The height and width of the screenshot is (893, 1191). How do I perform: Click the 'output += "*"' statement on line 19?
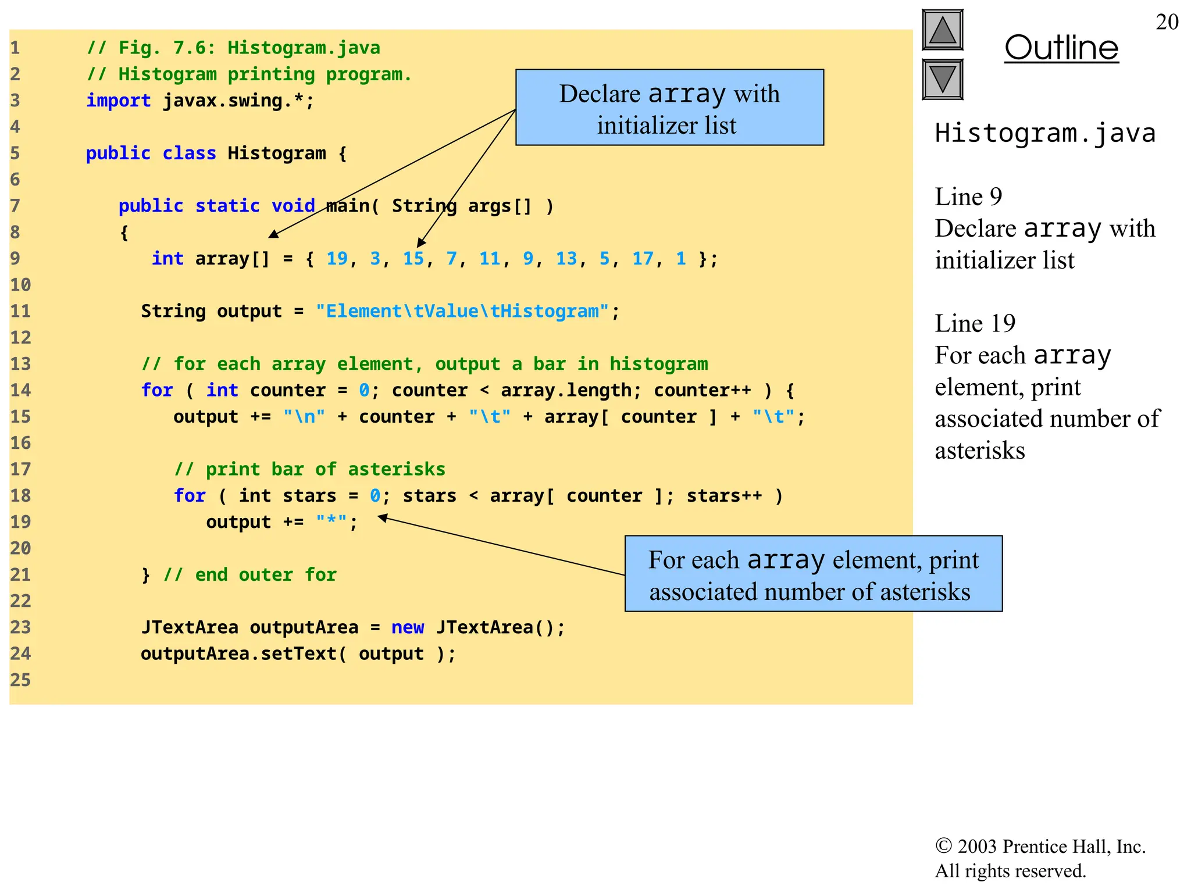click(x=281, y=522)
